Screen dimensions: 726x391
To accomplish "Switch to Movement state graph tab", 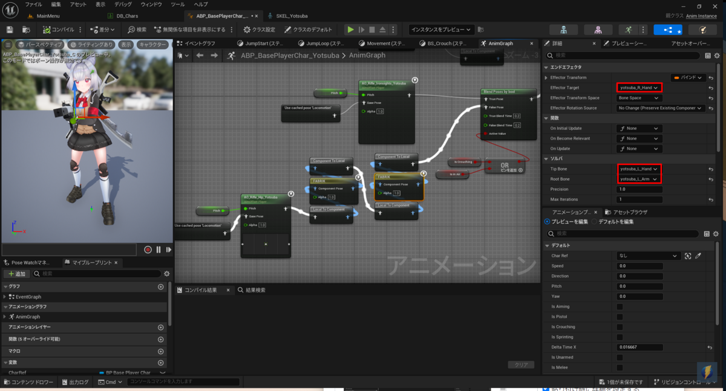I will [382, 44].
